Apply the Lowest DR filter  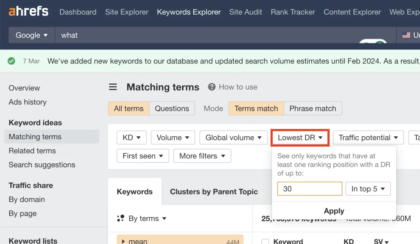click(x=334, y=211)
